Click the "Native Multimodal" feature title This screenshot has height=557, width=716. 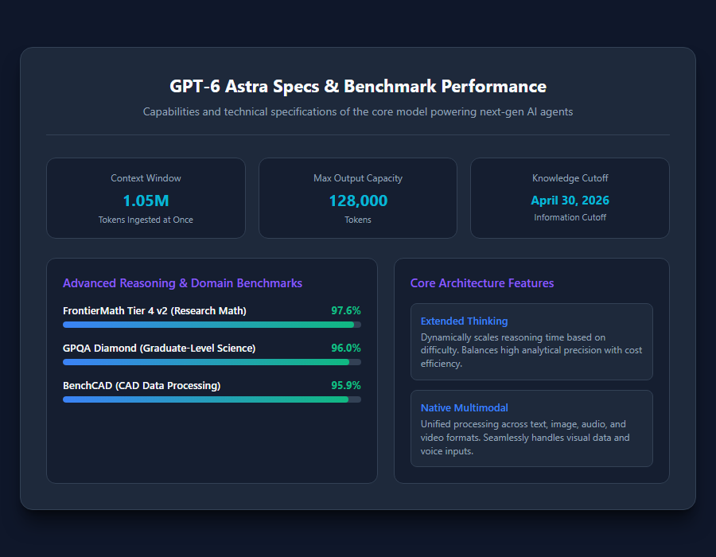465,407
